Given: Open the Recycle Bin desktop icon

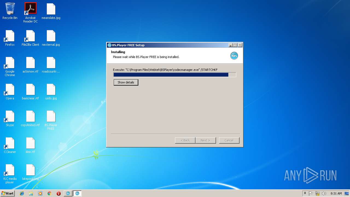Looking at the screenshot, I should coord(10,11).
